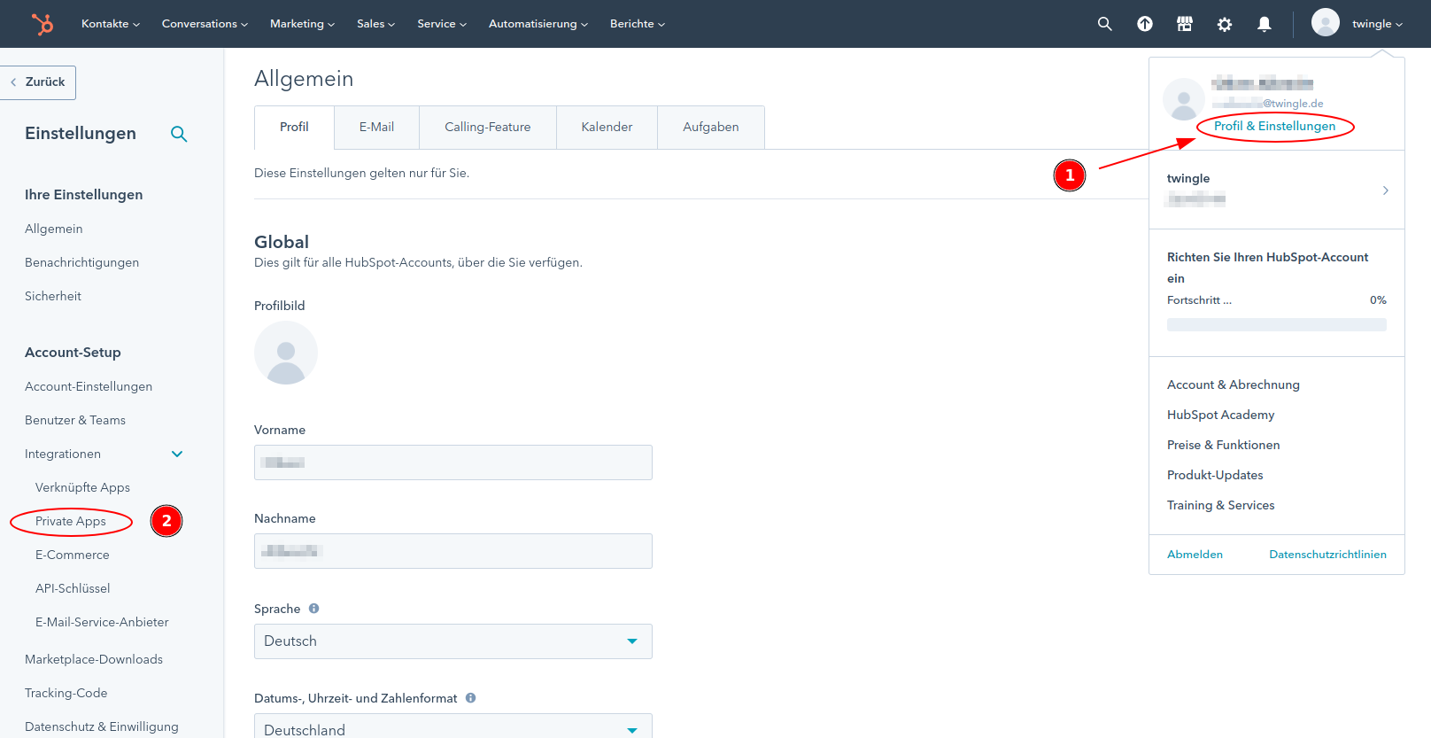1431x738 pixels.
Task: Open Marketplace-Downloads
Action: pos(94,659)
